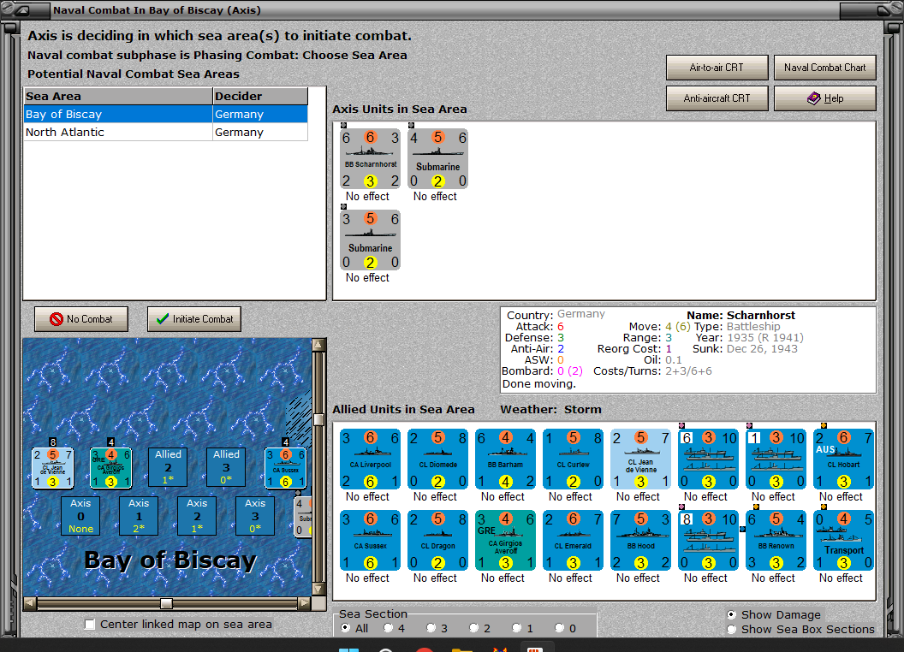Open Help

coord(824,98)
